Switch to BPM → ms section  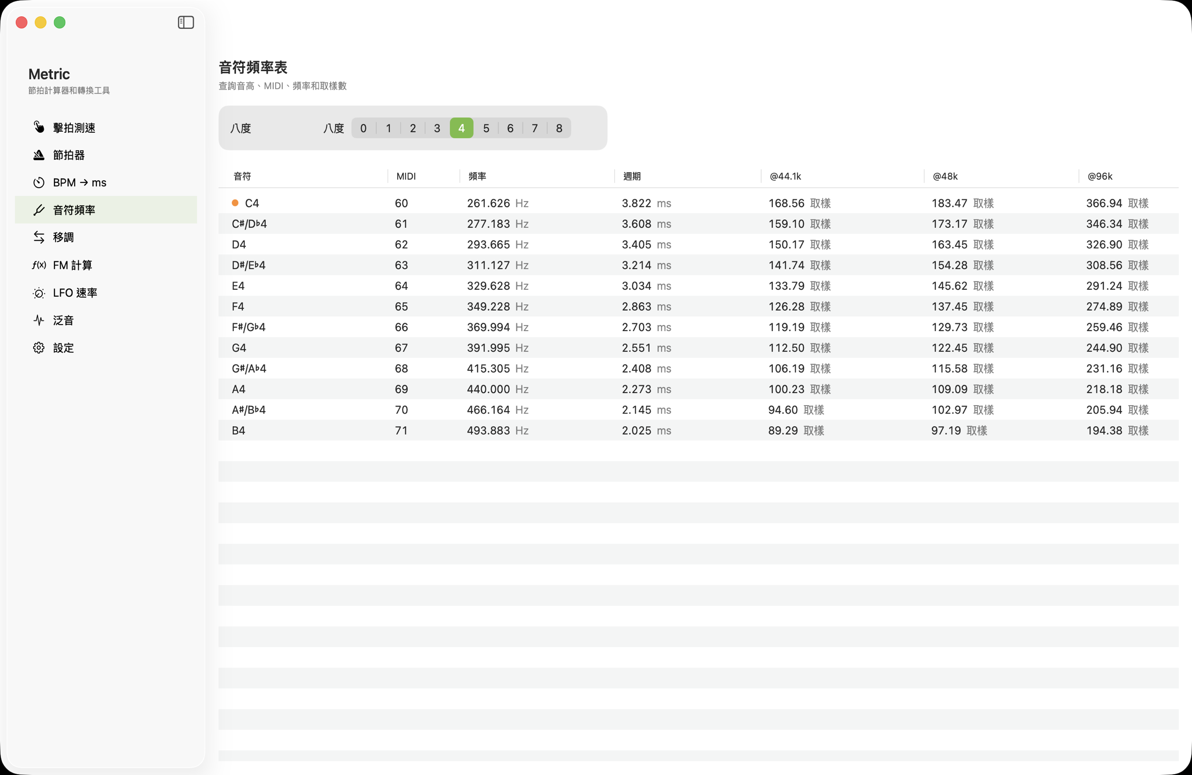tap(106, 183)
